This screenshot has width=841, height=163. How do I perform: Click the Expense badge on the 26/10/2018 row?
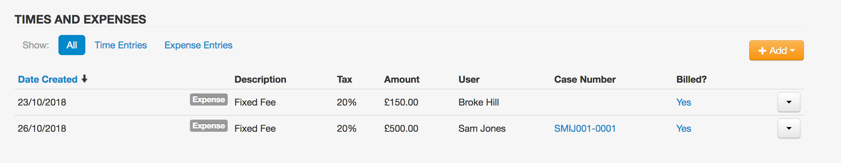point(208,126)
